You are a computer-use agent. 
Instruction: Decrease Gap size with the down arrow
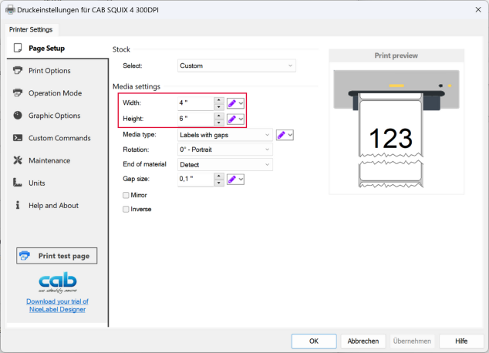click(219, 183)
